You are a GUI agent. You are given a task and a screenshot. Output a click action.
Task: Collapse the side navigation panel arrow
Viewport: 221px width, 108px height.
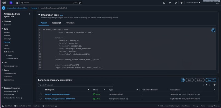tap(29, 14)
